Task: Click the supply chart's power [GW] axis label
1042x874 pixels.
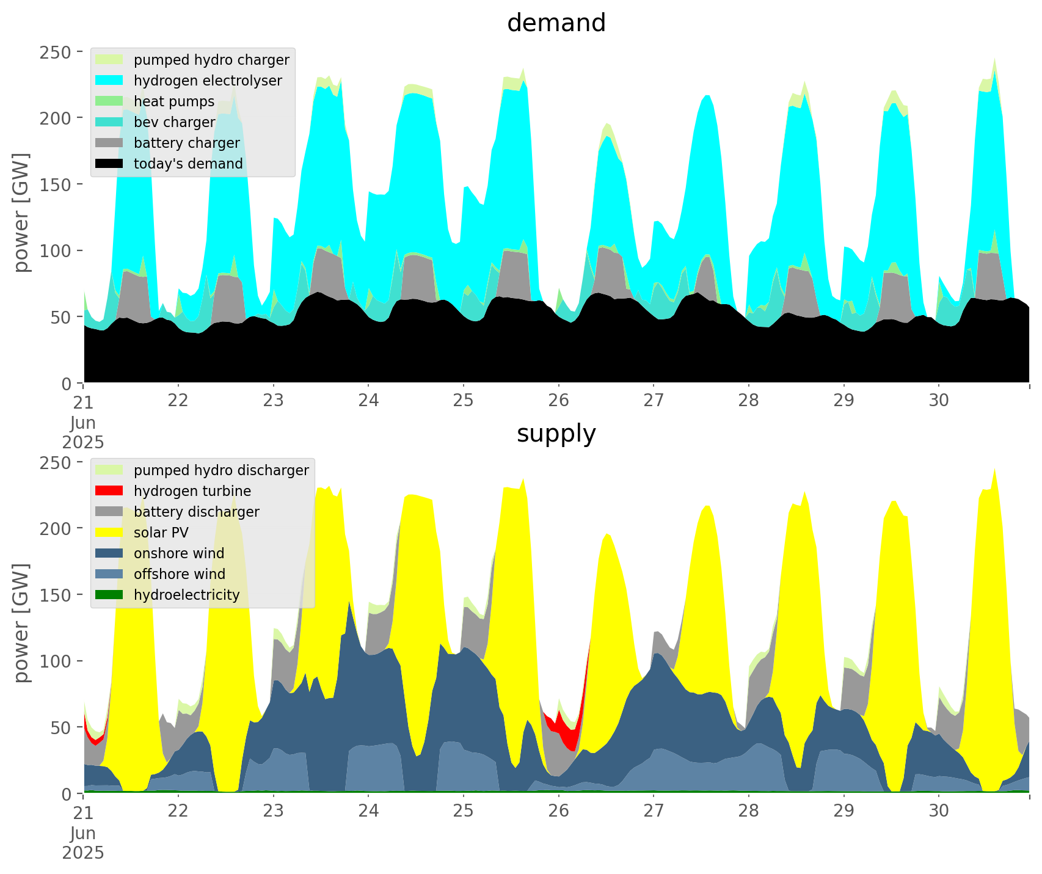Action: coord(21,622)
